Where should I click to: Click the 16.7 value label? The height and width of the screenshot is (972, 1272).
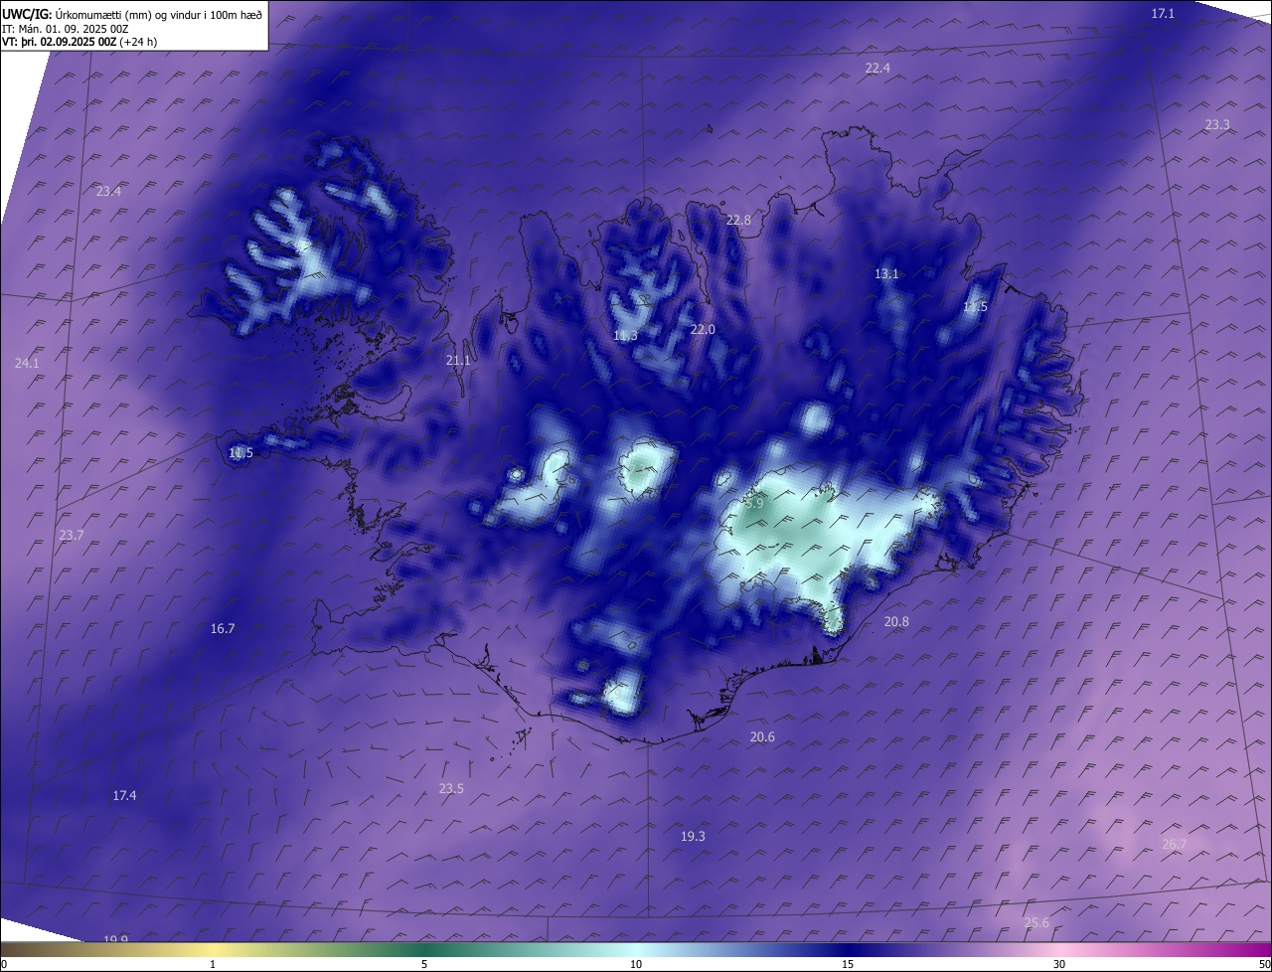pos(223,629)
